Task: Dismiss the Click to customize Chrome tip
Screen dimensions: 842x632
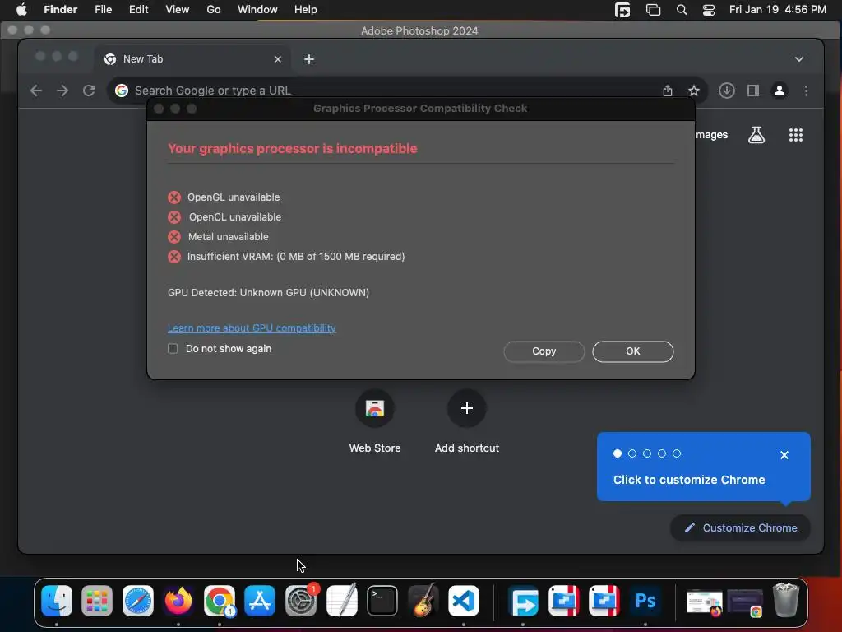Action: coord(784,455)
